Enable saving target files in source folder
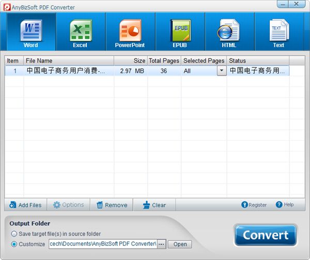Viewport: 310px width, 260px height. (x=14, y=234)
